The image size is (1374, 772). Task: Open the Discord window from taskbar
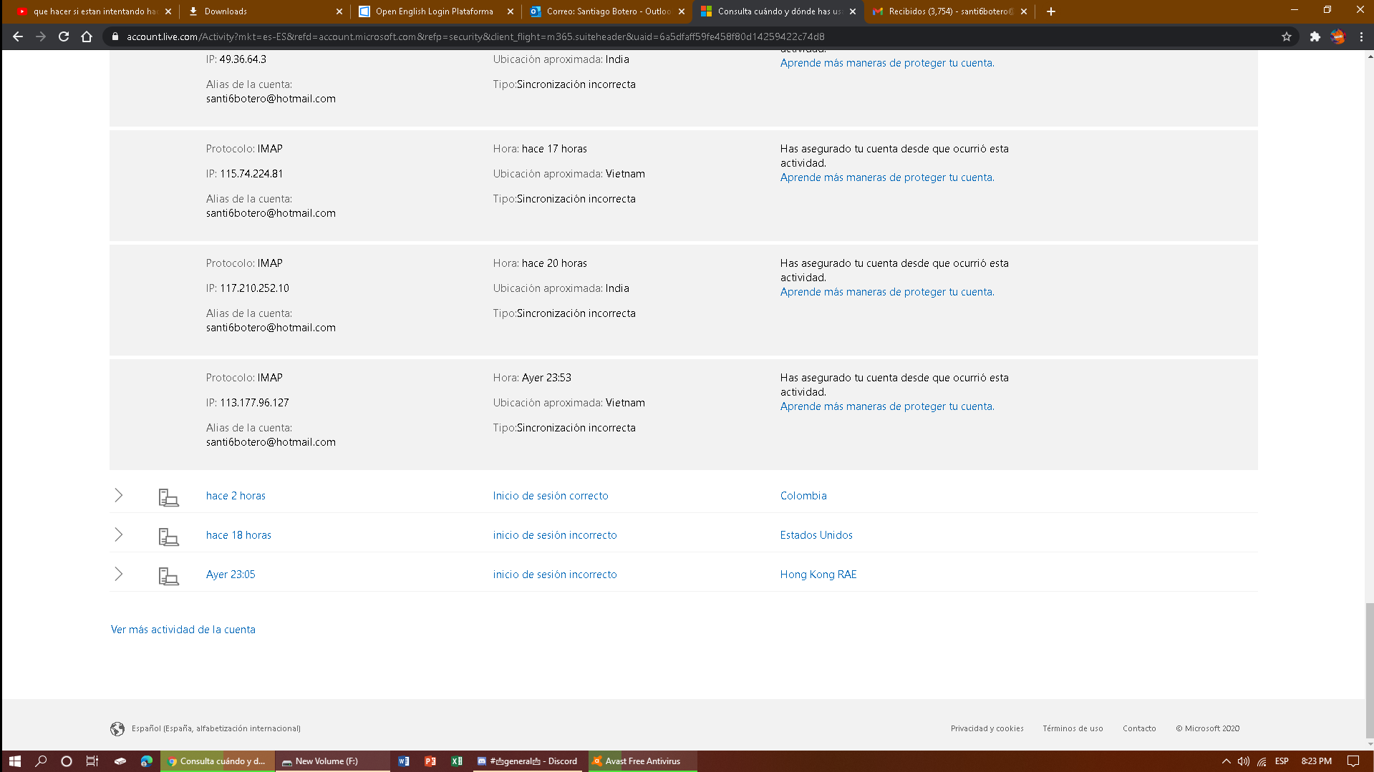click(528, 761)
